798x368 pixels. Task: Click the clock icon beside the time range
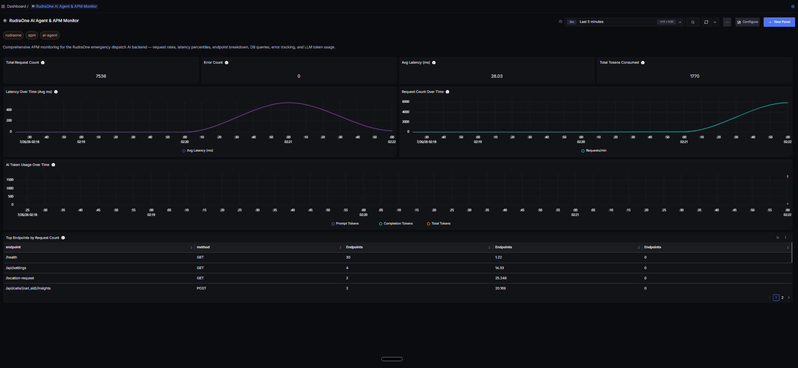tap(560, 22)
